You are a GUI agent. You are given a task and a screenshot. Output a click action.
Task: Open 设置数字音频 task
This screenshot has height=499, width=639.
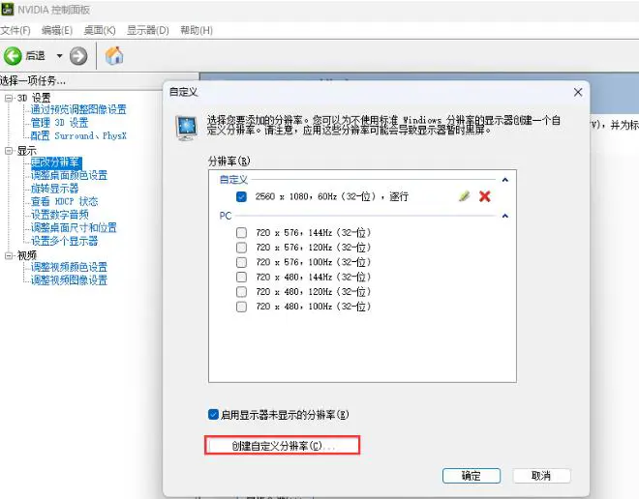pos(59,215)
